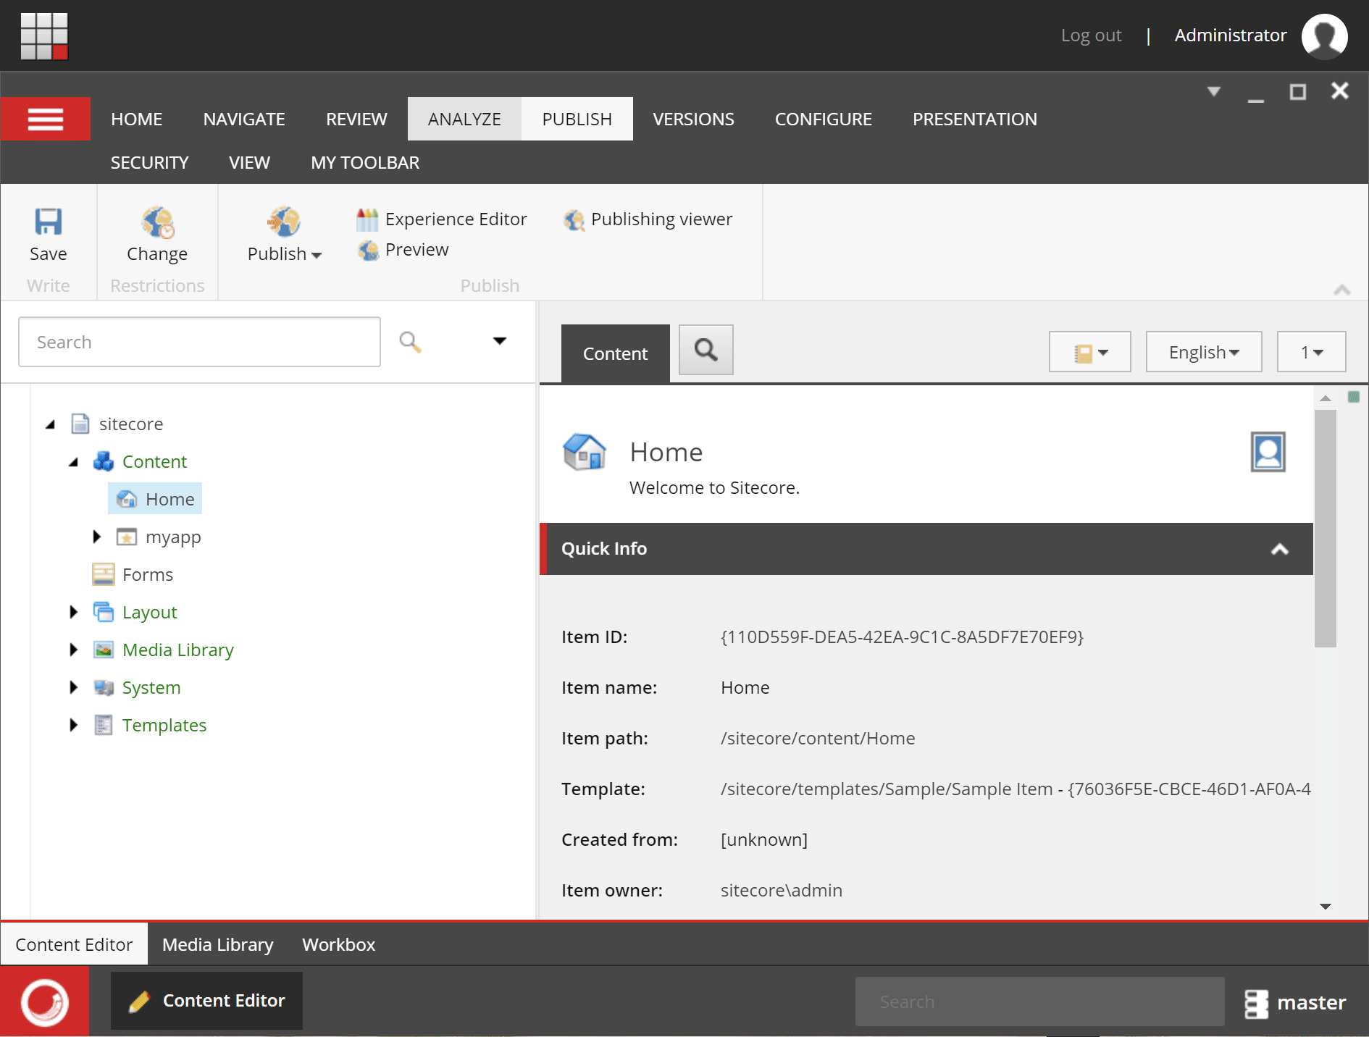This screenshot has height=1037, width=1369.
Task: Click the System node icon
Action: click(104, 687)
